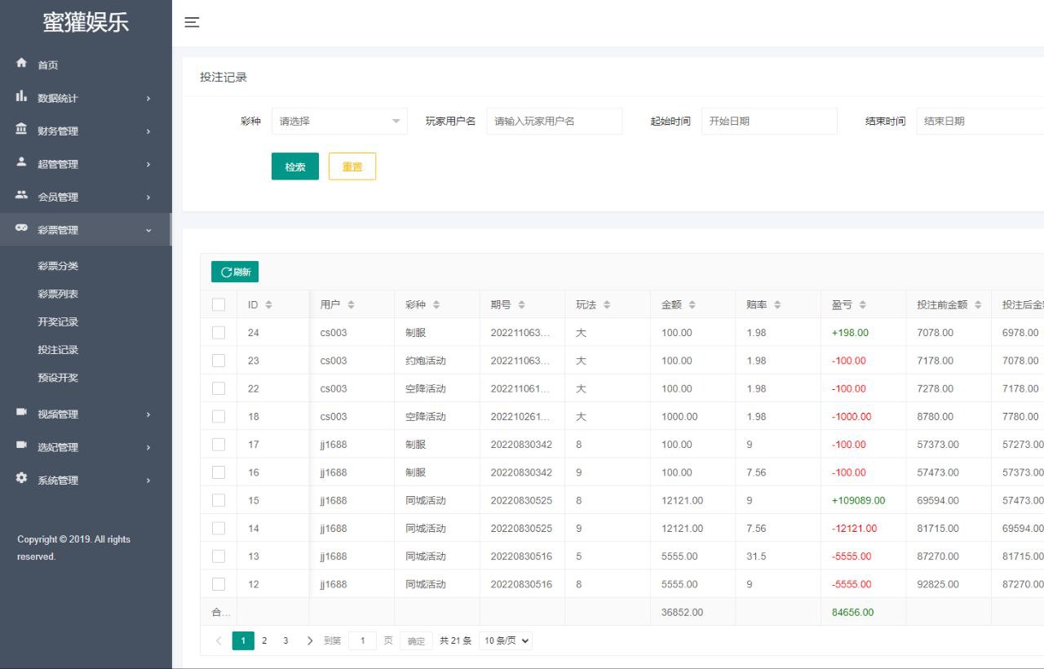The width and height of the screenshot is (1044, 669).
Task: Click the 重置 reset button
Action: point(352,166)
